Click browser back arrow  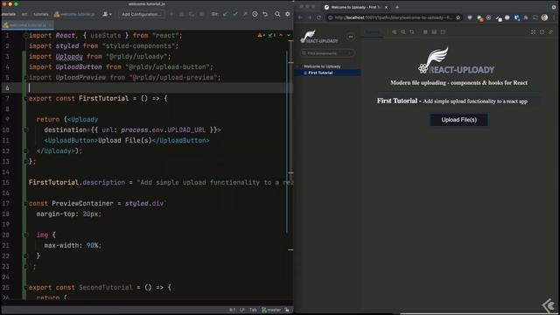300,17
